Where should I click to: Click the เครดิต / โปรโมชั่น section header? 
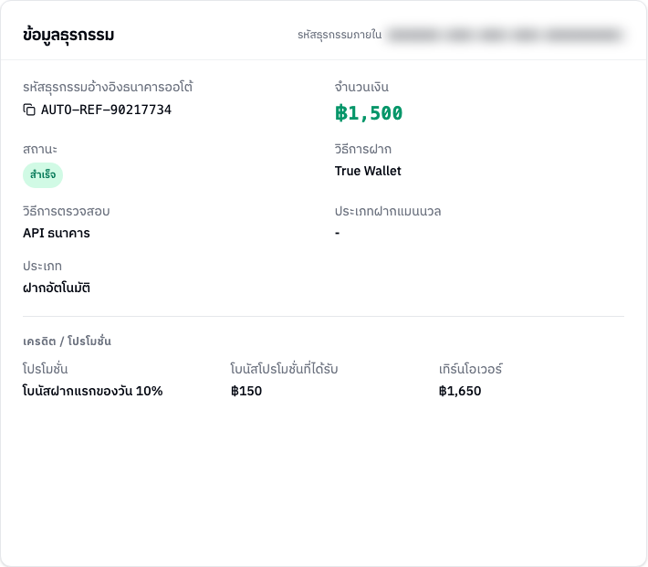[67, 341]
